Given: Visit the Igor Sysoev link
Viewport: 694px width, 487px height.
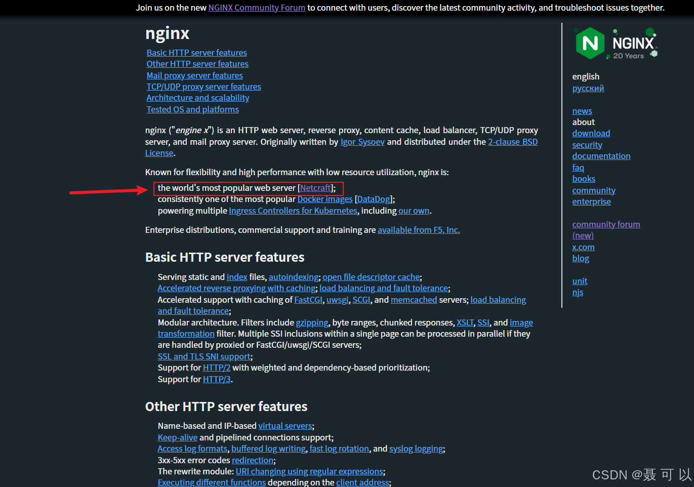Looking at the screenshot, I should click(362, 142).
